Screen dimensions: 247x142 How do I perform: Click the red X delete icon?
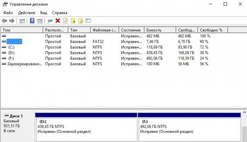[x=58, y=20]
